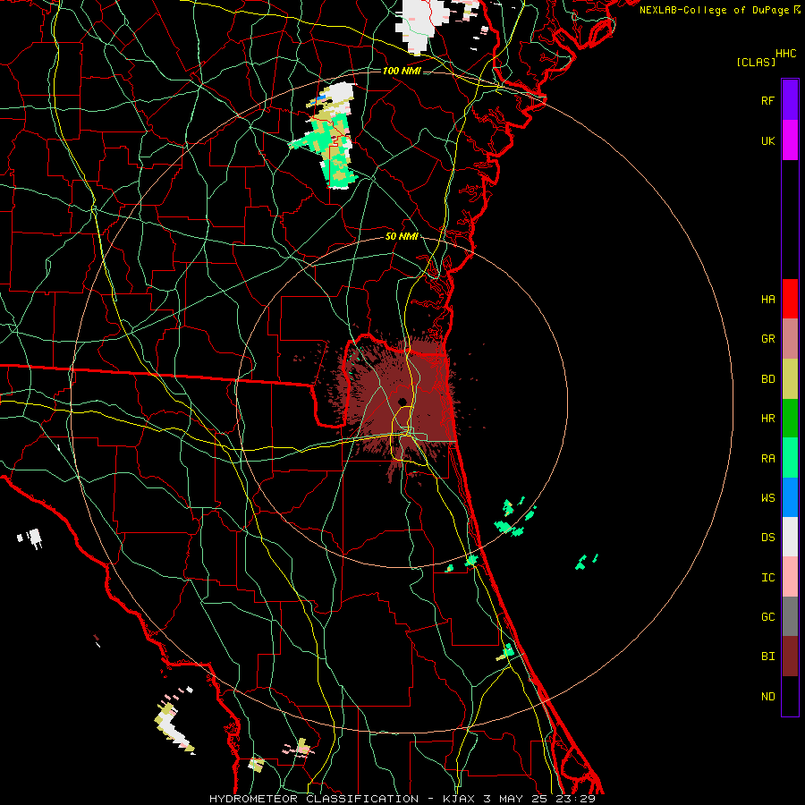Click the blue WS color swatch

790,497
